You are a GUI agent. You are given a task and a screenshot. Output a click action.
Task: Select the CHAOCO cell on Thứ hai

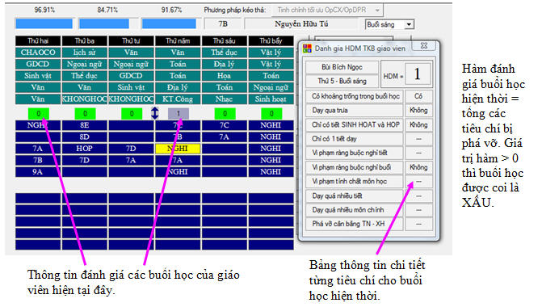tap(38, 53)
